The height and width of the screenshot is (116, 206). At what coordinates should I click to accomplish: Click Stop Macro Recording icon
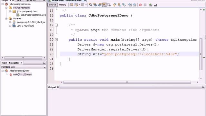pos(145,5)
